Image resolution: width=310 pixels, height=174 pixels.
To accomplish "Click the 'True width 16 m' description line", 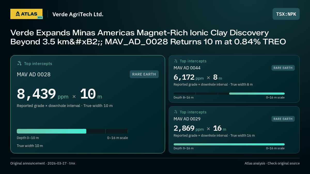I will (x=214, y=136).
